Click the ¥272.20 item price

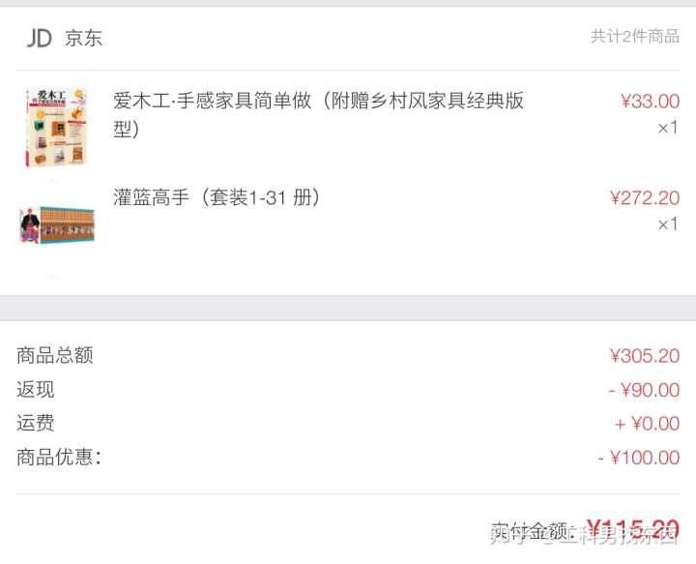tap(645, 197)
